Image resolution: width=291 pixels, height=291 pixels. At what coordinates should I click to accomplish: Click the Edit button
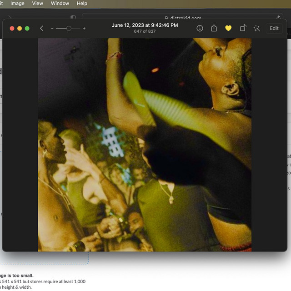pos(274,28)
